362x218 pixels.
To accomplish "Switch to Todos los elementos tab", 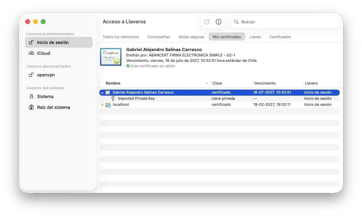I will [121, 37].
